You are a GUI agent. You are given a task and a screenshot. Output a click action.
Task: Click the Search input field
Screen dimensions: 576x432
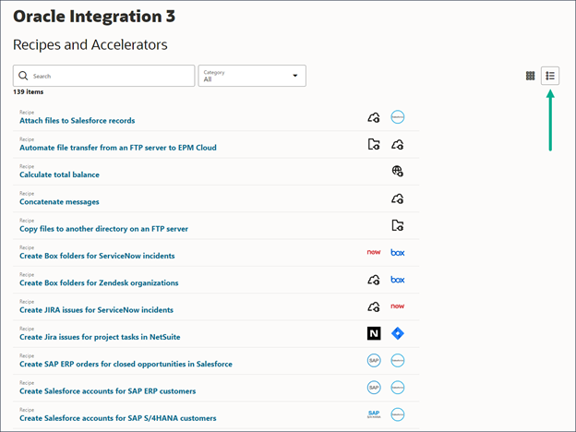point(104,76)
